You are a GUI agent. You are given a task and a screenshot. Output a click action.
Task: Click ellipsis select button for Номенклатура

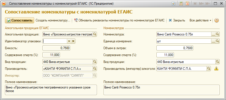[x=213, y=34]
